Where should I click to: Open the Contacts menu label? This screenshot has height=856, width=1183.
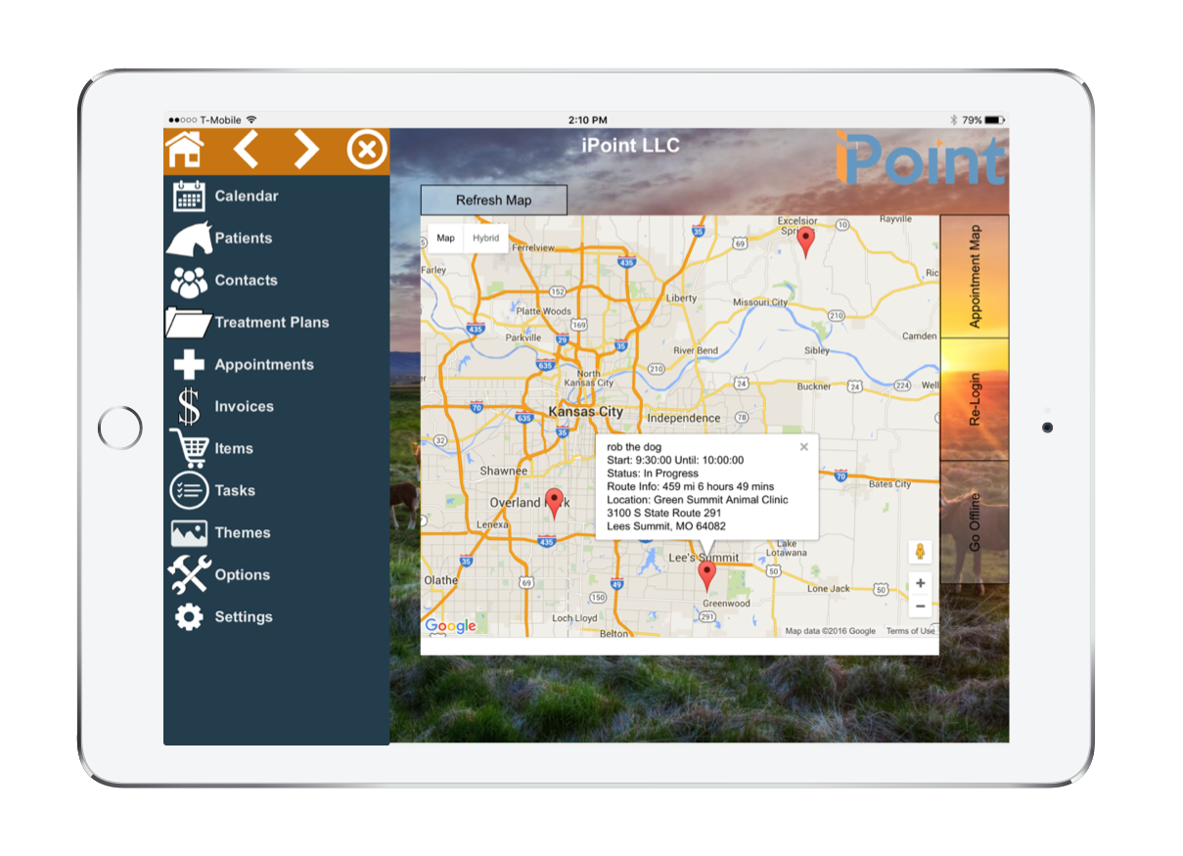point(247,280)
